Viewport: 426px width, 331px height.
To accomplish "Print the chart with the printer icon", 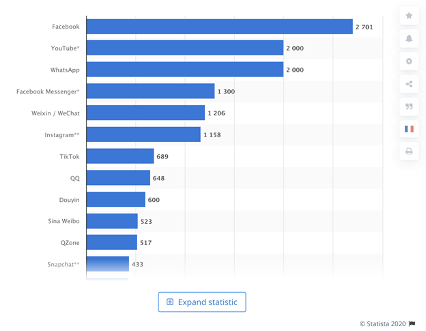I will 409,152.
